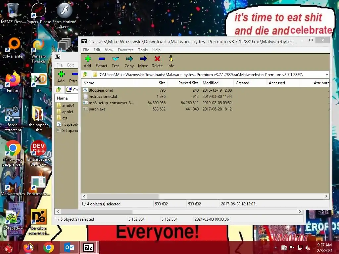The width and height of the screenshot is (339, 254).
Task: Sort by Packed Size column header
Action: (184, 83)
